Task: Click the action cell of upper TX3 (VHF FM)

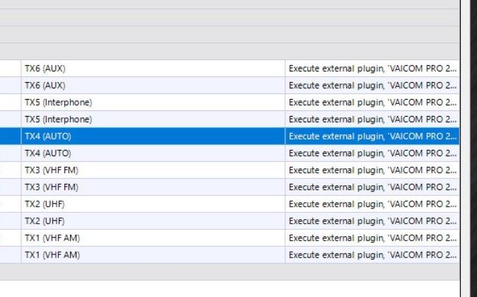Action: point(372,170)
